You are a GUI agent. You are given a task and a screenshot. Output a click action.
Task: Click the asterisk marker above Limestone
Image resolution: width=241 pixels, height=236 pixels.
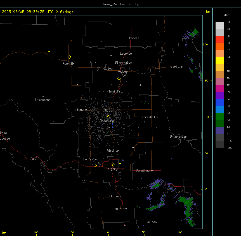click(43, 97)
